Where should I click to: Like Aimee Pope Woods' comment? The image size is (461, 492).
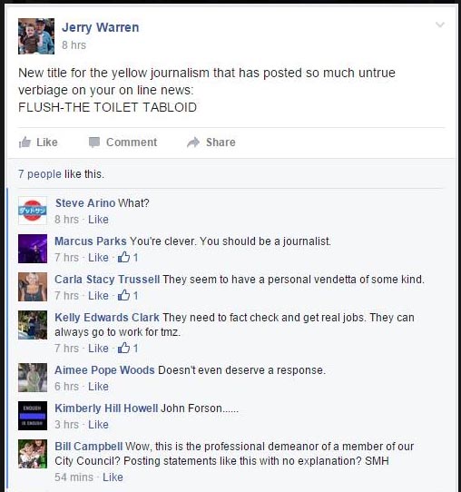click(98, 387)
